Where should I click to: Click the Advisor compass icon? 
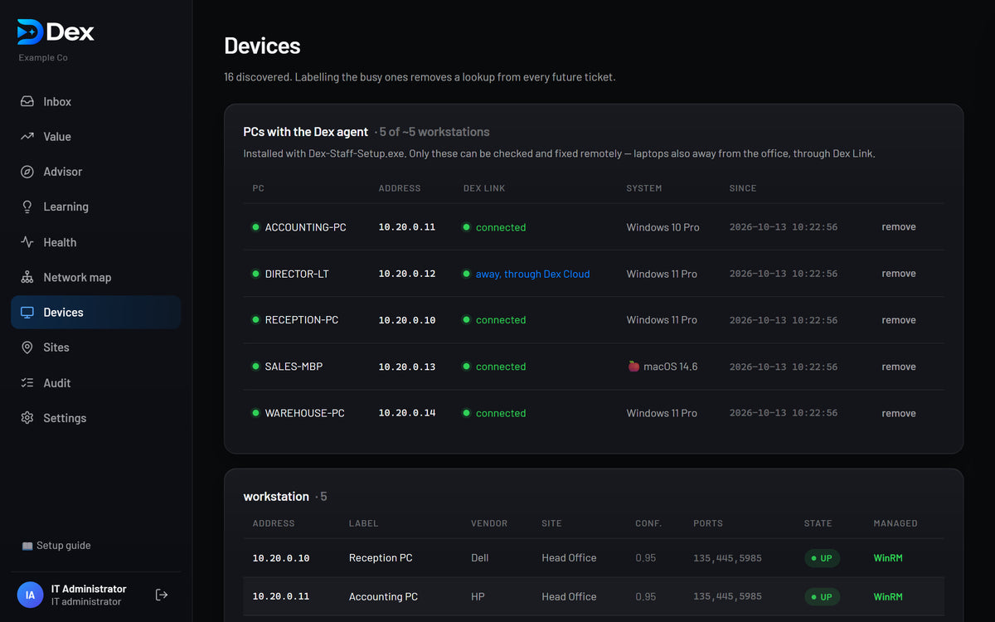click(27, 172)
